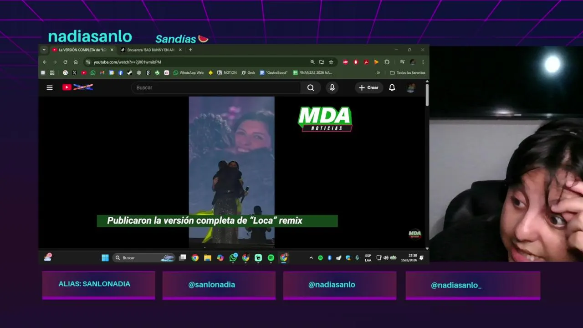Viewport: 583px width, 328px height.
Task: Click the video player to pause
Action: click(232, 172)
